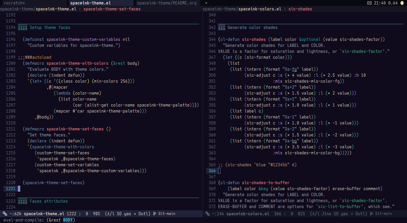This screenshot has height=223, width=407.
Task: Click the -:14k buffer status indicator
Action: pyautogui.click(x=218, y=214)
